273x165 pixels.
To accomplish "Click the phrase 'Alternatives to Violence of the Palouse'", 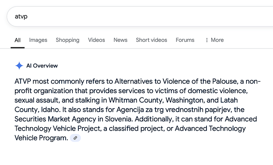I will [176, 81].
